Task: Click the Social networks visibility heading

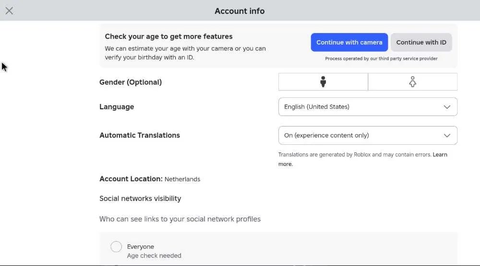Action: tap(140, 198)
